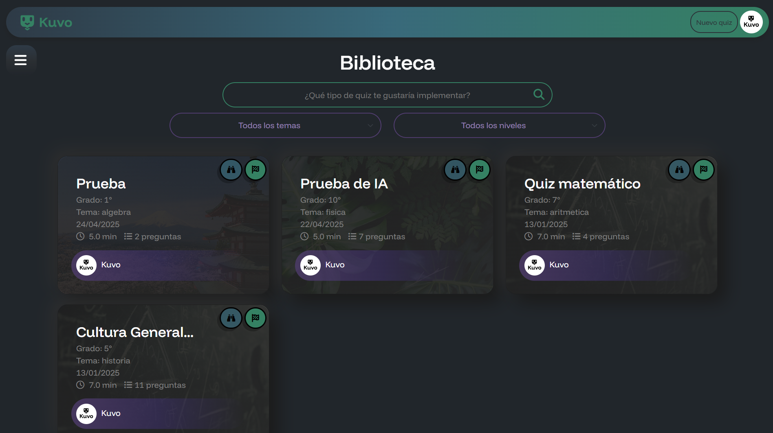Click the chevron on 'Todos los niveles'

595,125
